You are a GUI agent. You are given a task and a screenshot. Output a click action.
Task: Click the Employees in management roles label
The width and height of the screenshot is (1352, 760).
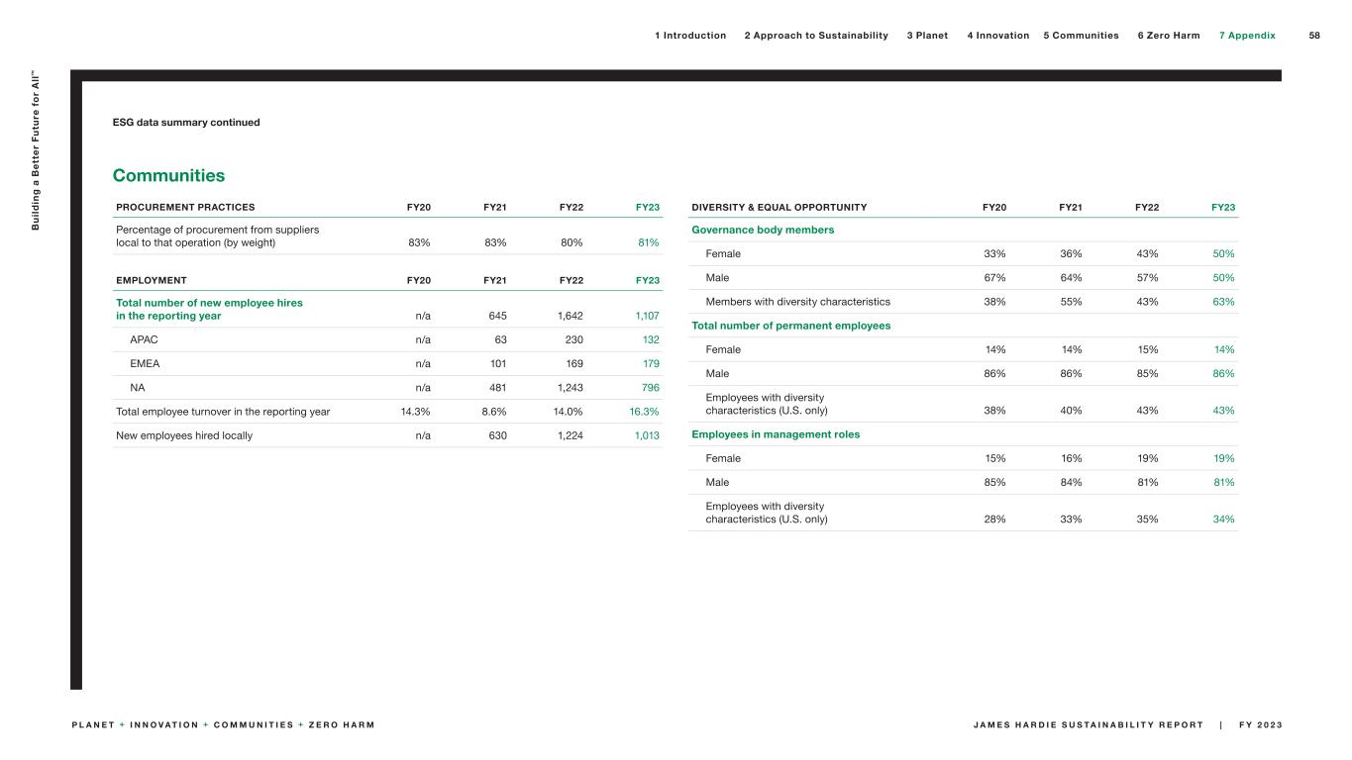pos(776,434)
